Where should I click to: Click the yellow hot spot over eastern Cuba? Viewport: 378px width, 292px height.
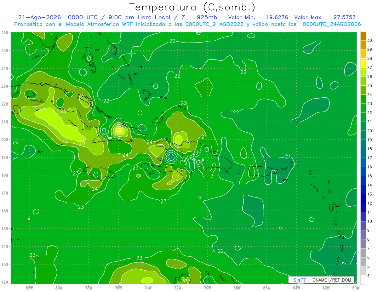(119, 130)
